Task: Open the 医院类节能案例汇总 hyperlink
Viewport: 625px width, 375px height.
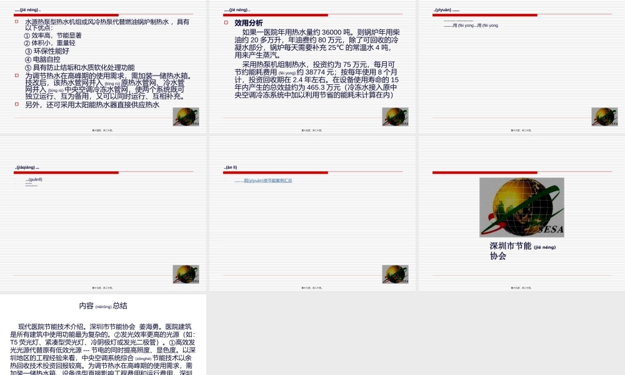Action: click(x=262, y=181)
